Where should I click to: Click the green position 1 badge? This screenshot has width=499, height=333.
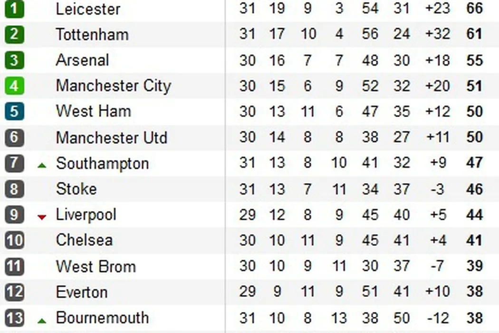click(x=14, y=9)
